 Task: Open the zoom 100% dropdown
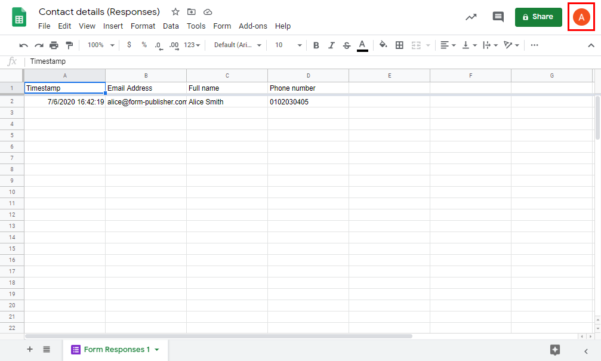point(101,45)
